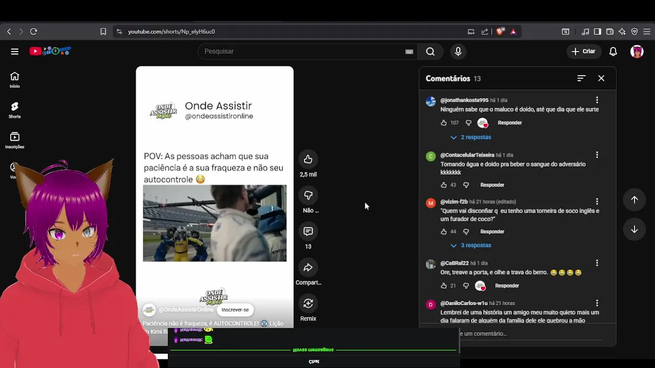Click the magnifier search button
Image resolution: width=655 pixels, height=368 pixels.
point(430,51)
